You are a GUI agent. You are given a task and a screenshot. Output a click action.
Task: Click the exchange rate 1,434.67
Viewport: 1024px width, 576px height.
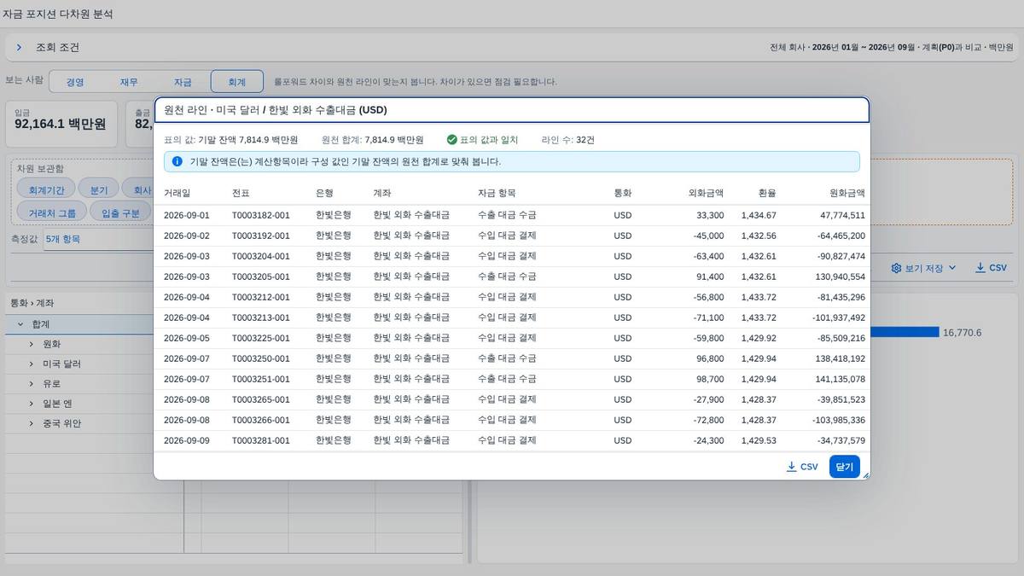(759, 215)
